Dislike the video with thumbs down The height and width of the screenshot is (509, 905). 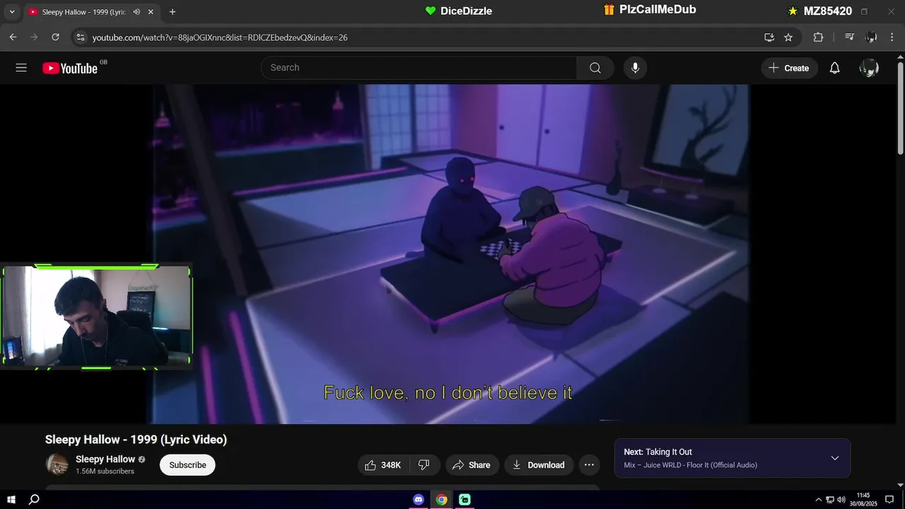point(424,465)
